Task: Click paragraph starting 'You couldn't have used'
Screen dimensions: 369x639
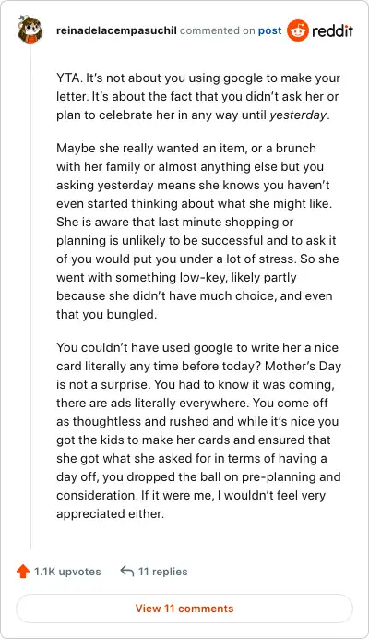Action: tap(198, 430)
